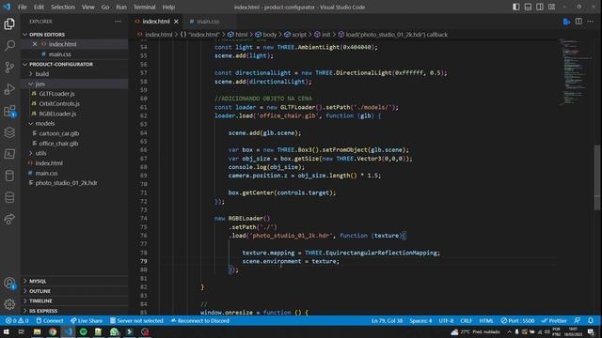Open the Manage gear icon
Viewport: 602px width, 338px height.
tap(9, 304)
